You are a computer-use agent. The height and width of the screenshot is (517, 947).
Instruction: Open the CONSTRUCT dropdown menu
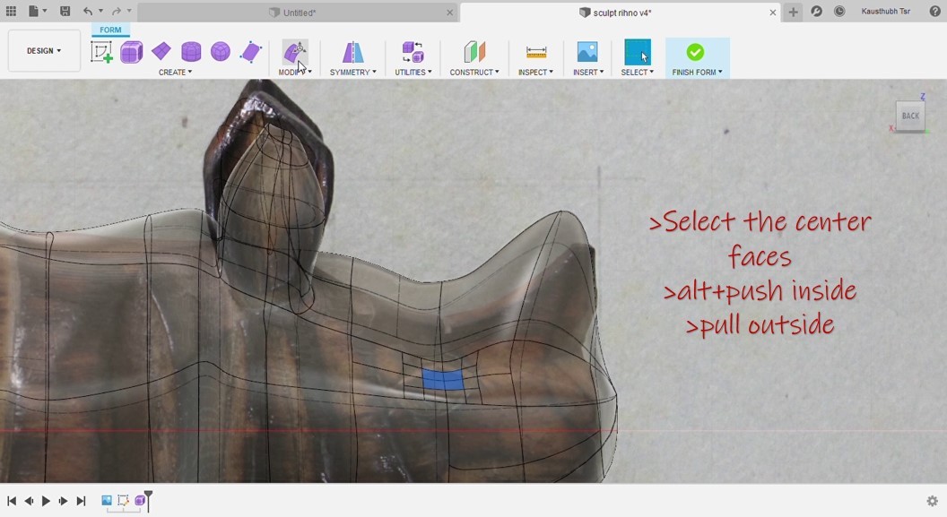[474, 72]
